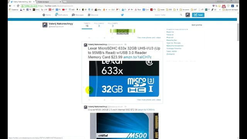The image size is (247, 139).
Task: Click the Христос Воскрес trend
Action: pos(173,43)
